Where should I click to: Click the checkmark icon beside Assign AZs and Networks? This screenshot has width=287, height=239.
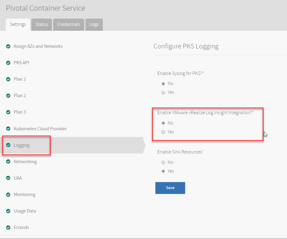tap(8, 46)
